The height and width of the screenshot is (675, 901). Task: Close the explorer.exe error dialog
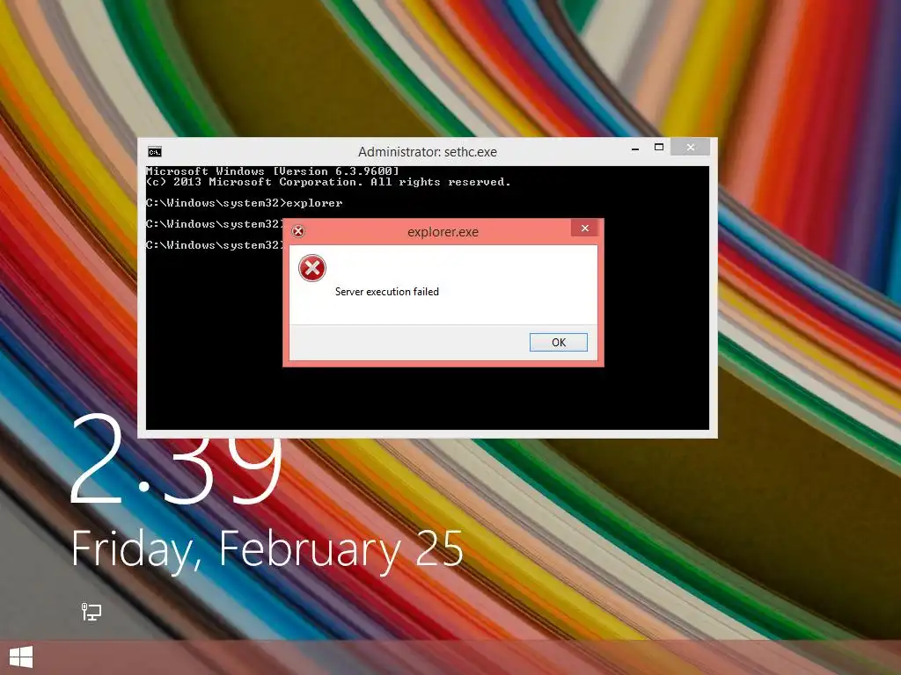pyautogui.click(x=584, y=229)
